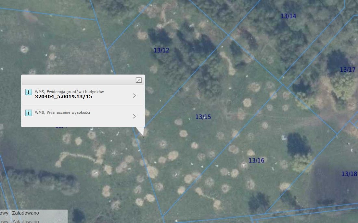This screenshot has height=223, width=358.
Task: Expand the Wyznaczanie wysokości entry
Action: 134,116
